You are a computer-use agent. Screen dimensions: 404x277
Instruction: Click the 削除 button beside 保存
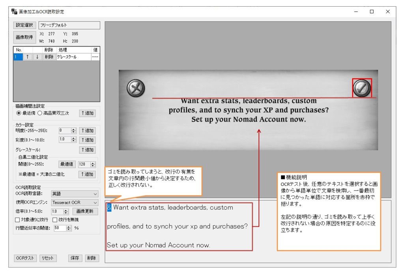pos(92,258)
